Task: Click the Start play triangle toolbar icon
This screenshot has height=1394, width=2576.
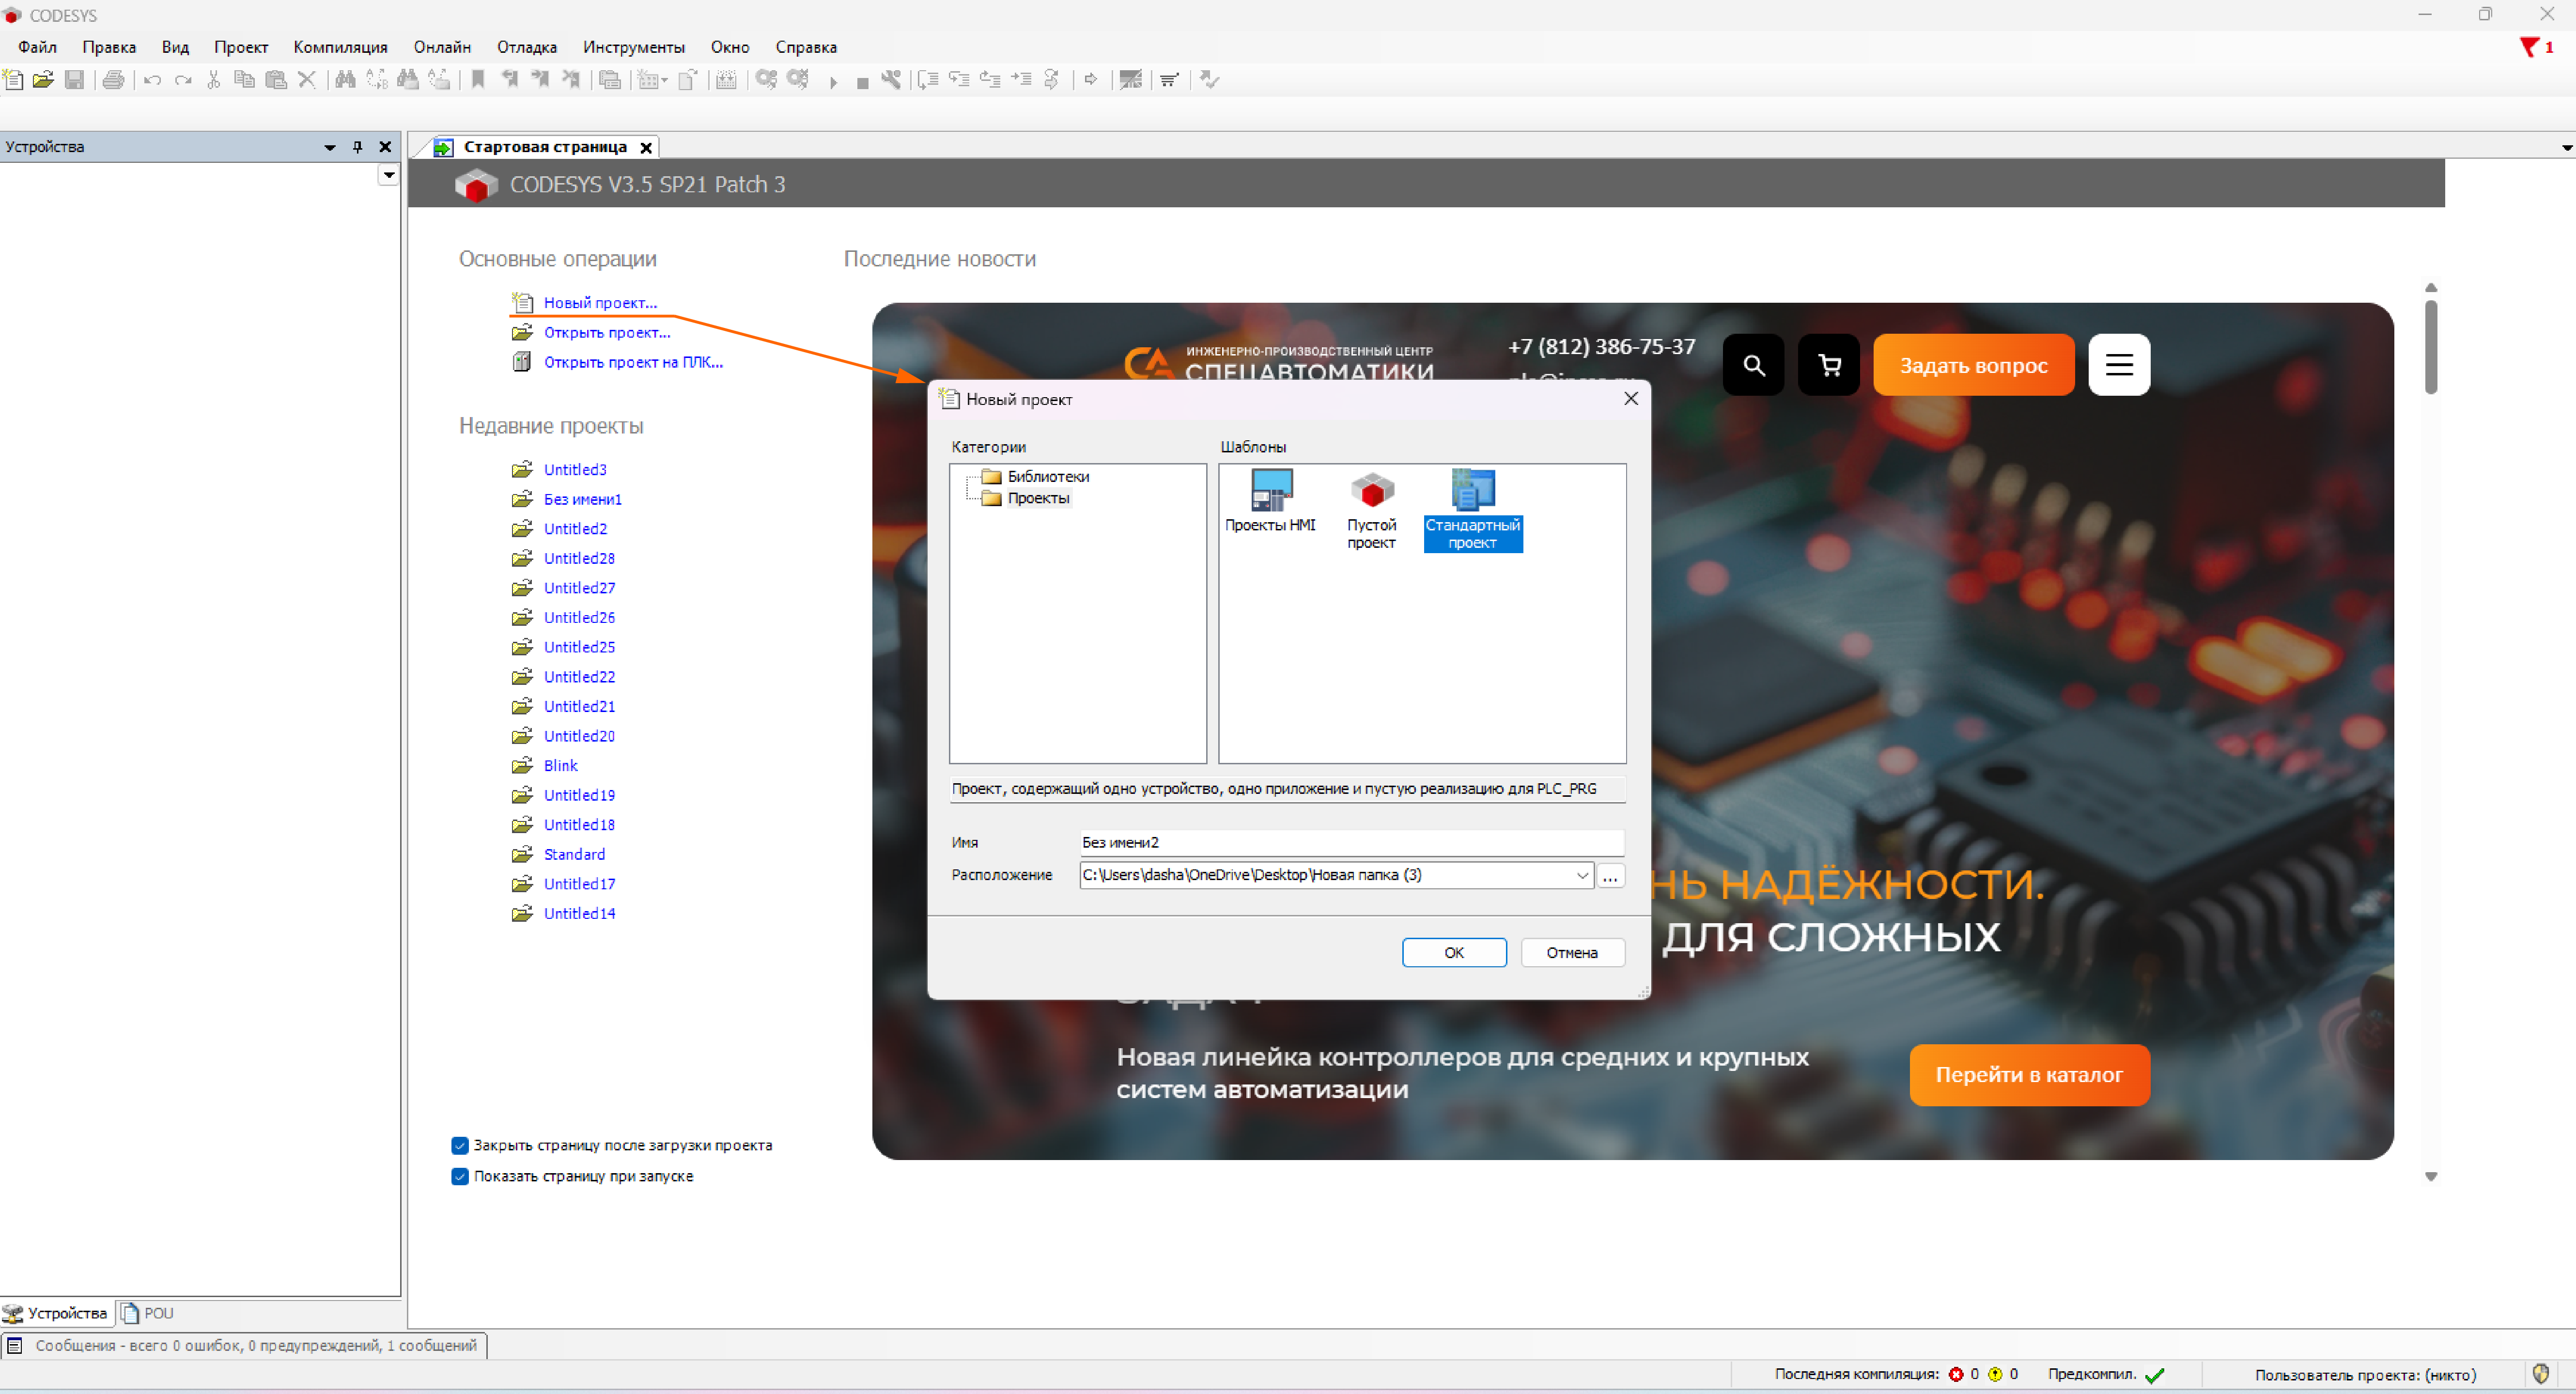Action: [x=833, y=82]
